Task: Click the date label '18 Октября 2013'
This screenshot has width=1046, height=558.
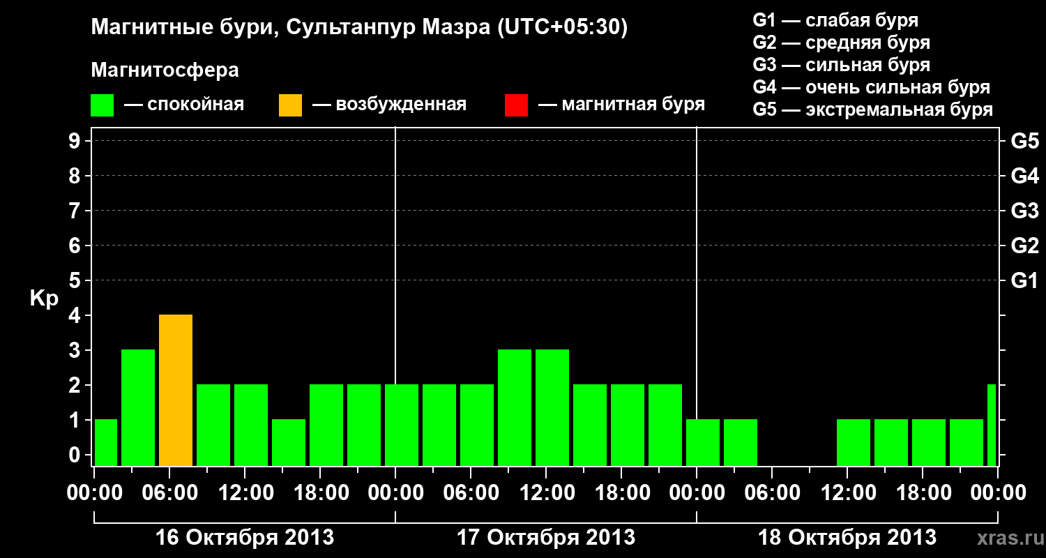Action: (x=847, y=538)
